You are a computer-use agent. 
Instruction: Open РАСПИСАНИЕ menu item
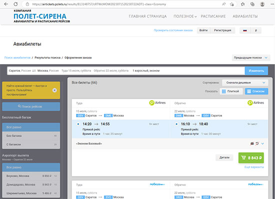[x=213, y=16]
